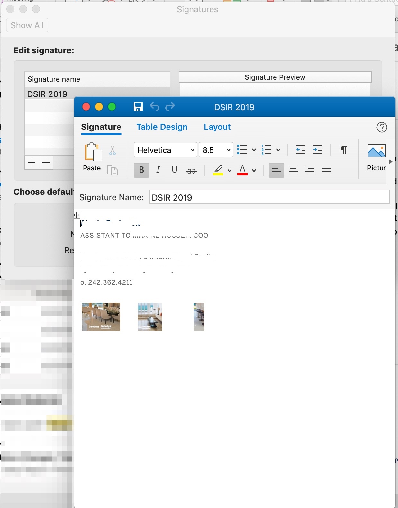398x508 pixels.
Task: Switch to the Table Design tab
Action: pyautogui.click(x=162, y=127)
